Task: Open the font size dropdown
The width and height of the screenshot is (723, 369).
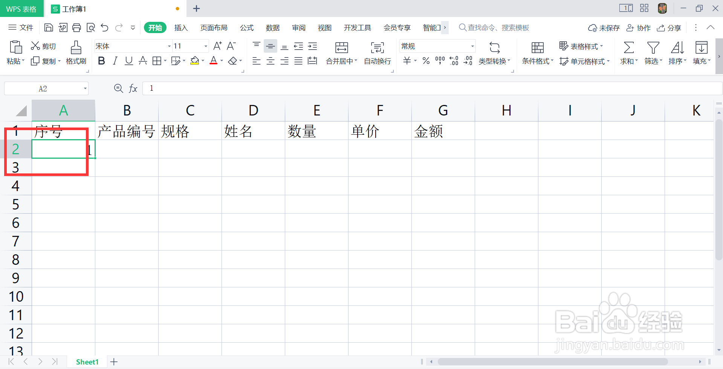Action: point(205,46)
